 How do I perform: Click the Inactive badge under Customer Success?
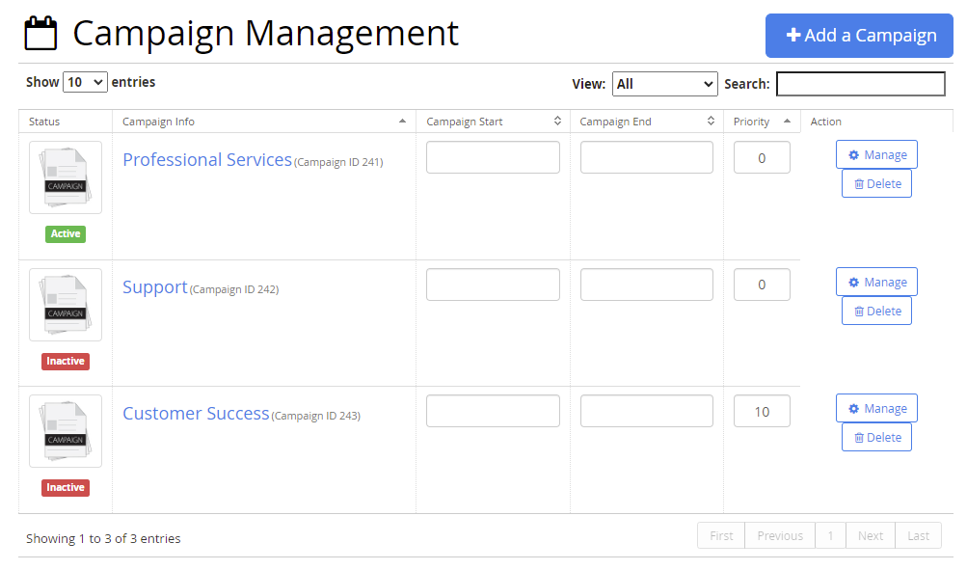(66, 487)
